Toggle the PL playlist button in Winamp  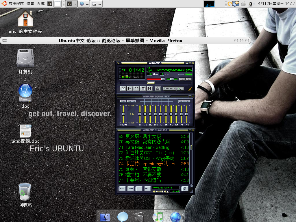[x=188, y=79]
